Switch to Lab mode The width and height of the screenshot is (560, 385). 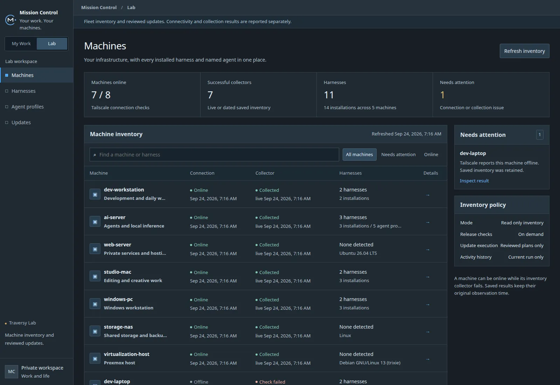52,44
